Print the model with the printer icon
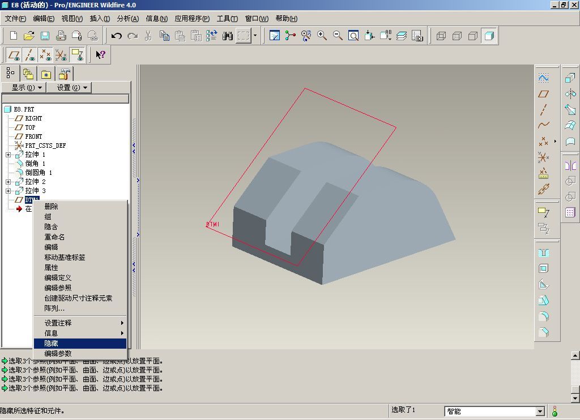This screenshot has height=420, width=580. [61, 36]
